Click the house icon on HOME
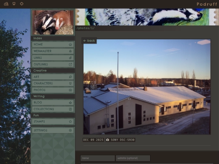Screen dimensions: 219x164 click(x=70, y=45)
